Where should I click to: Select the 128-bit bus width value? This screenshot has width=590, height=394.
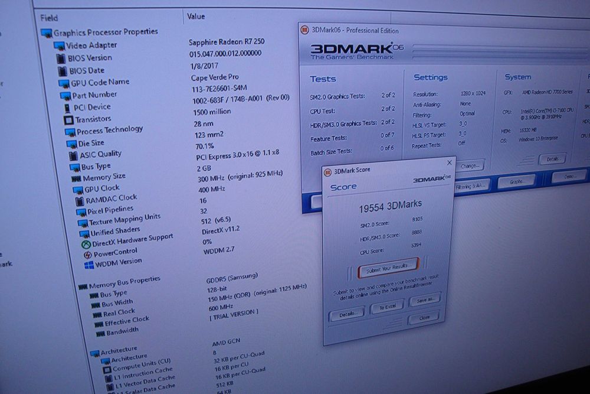click(217, 289)
